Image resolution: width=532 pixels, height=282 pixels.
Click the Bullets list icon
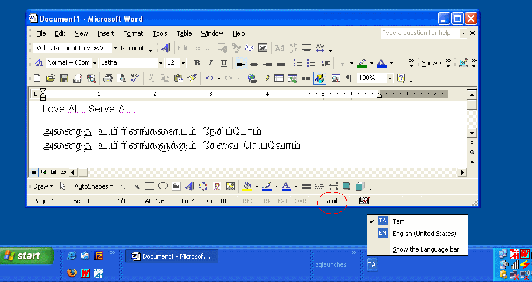[311, 63]
